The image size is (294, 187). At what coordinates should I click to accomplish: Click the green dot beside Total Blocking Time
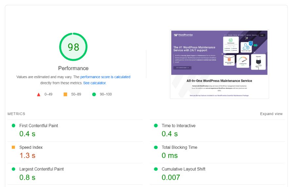[x=156, y=147]
